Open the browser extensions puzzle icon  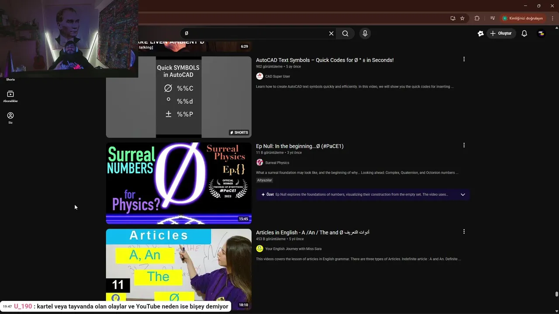[477, 18]
